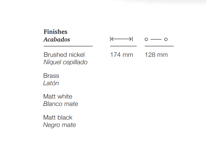Click the left arrowhead of length icon
The width and height of the screenshot is (206, 165).
click(x=112, y=39)
